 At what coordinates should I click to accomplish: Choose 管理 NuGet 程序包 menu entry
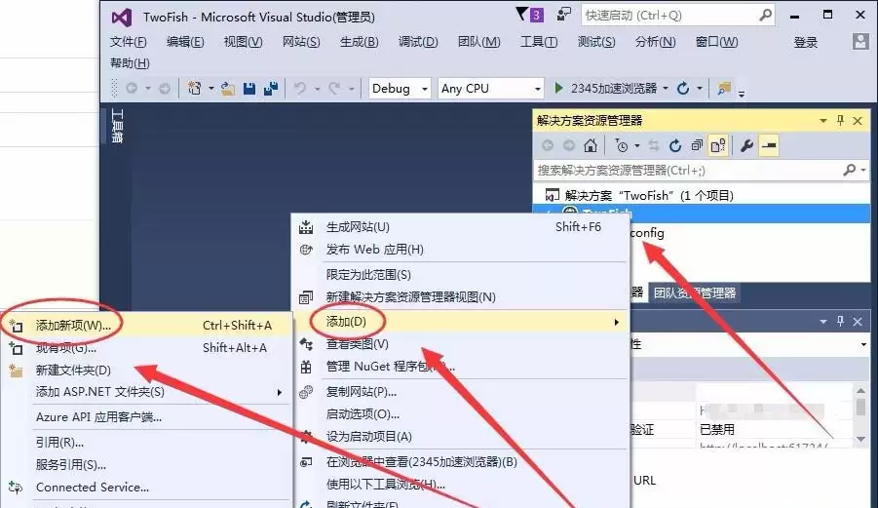pyautogui.click(x=461, y=367)
